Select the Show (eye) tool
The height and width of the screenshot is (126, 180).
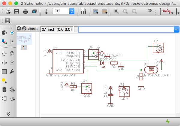(12, 33)
